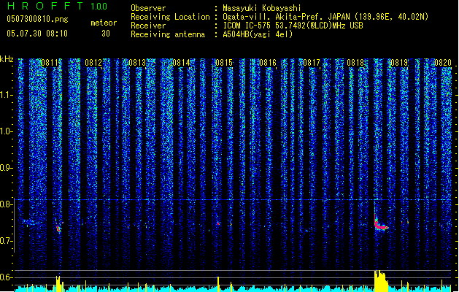
Task: Click the 0818 time marker
Action: pyautogui.click(x=355, y=63)
